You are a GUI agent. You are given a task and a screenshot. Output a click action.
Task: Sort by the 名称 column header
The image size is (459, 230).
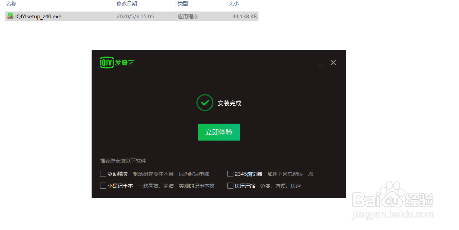11,4
